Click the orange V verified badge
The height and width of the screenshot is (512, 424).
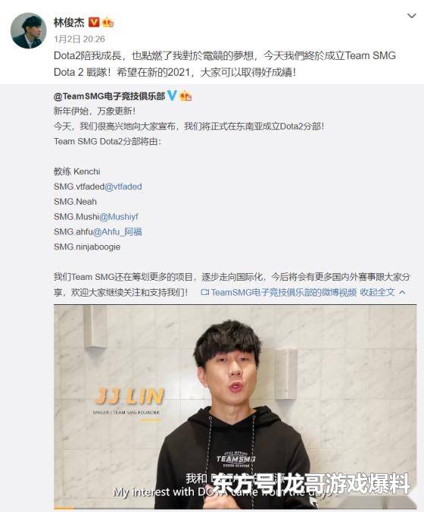coord(94,22)
